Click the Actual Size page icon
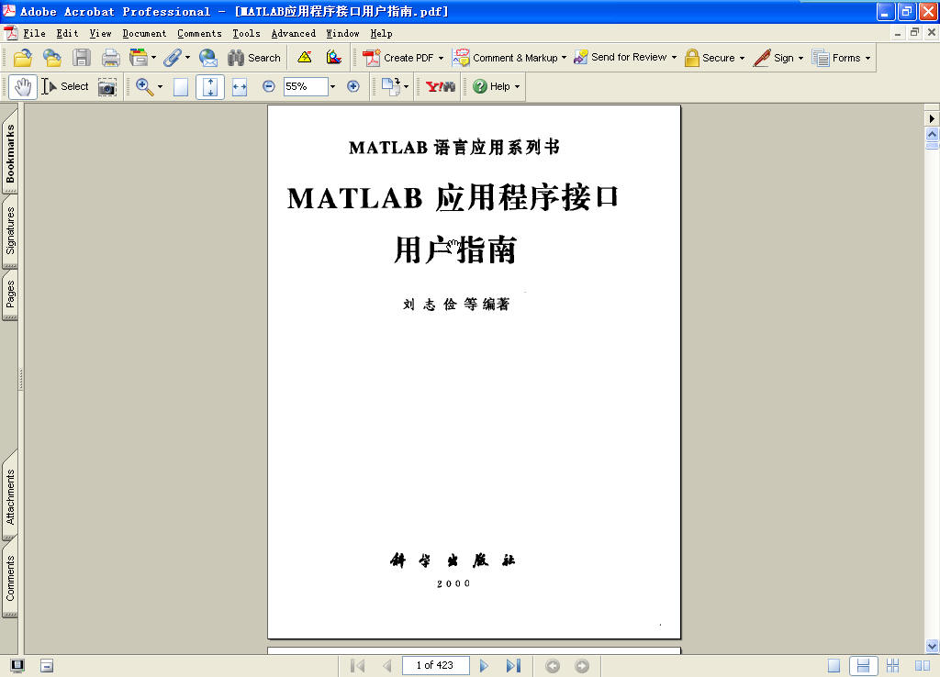 (181, 87)
